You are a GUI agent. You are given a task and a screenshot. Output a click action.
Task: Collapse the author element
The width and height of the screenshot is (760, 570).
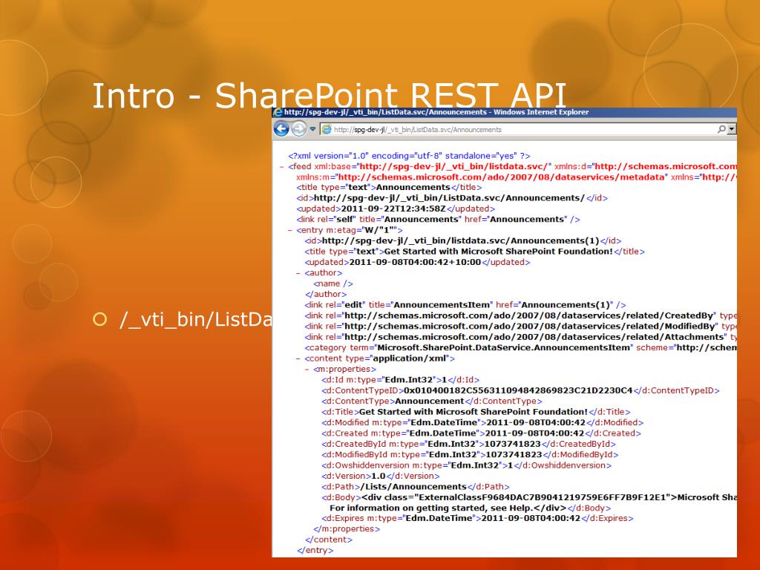pos(298,273)
